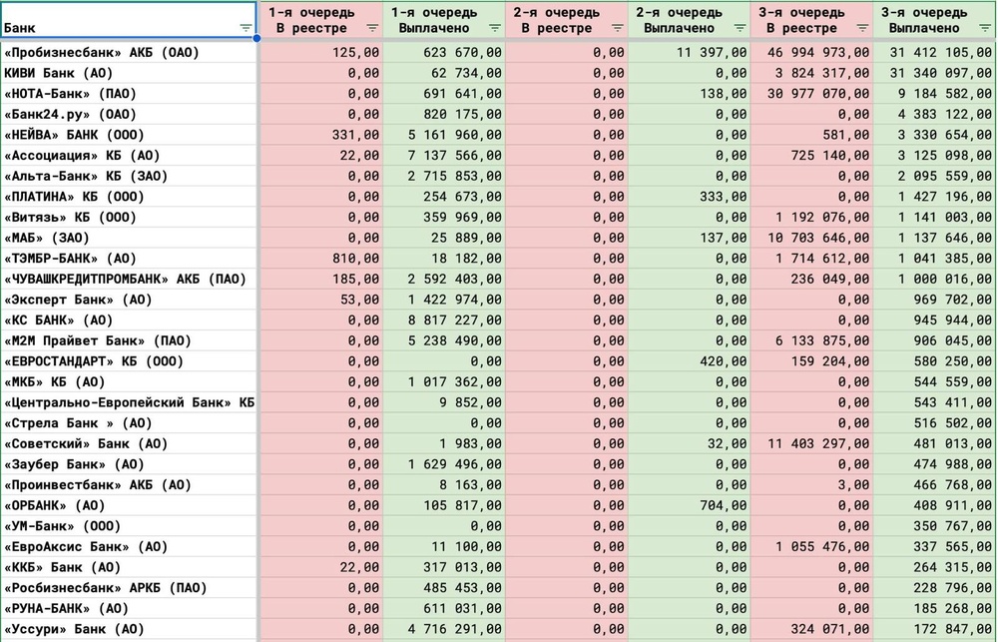The image size is (998, 642).
Task: Select the «Пробизнесбанк» АКБ (ОАО) cell
Action: pyautogui.click(x=128, y=52)
